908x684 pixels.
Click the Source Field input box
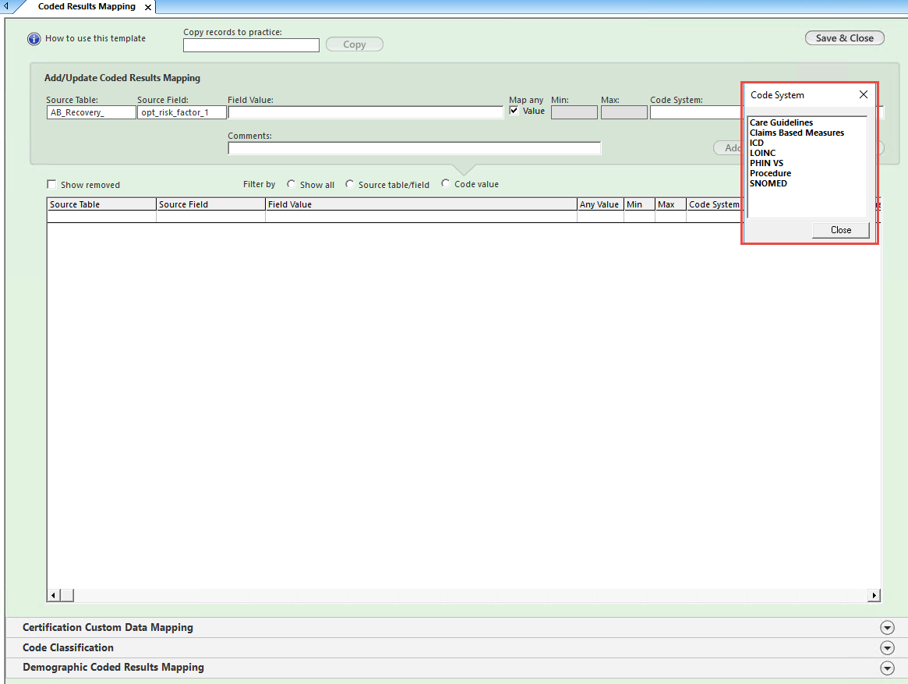click(x=182, y=112)
